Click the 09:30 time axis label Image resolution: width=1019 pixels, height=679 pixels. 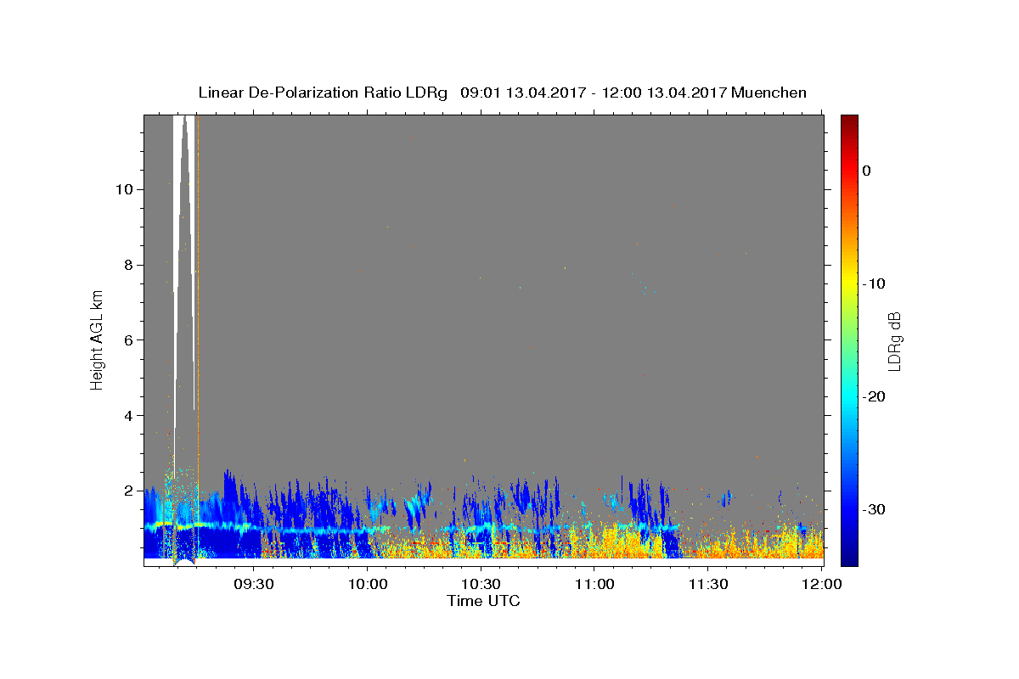[x=254, y=584]
